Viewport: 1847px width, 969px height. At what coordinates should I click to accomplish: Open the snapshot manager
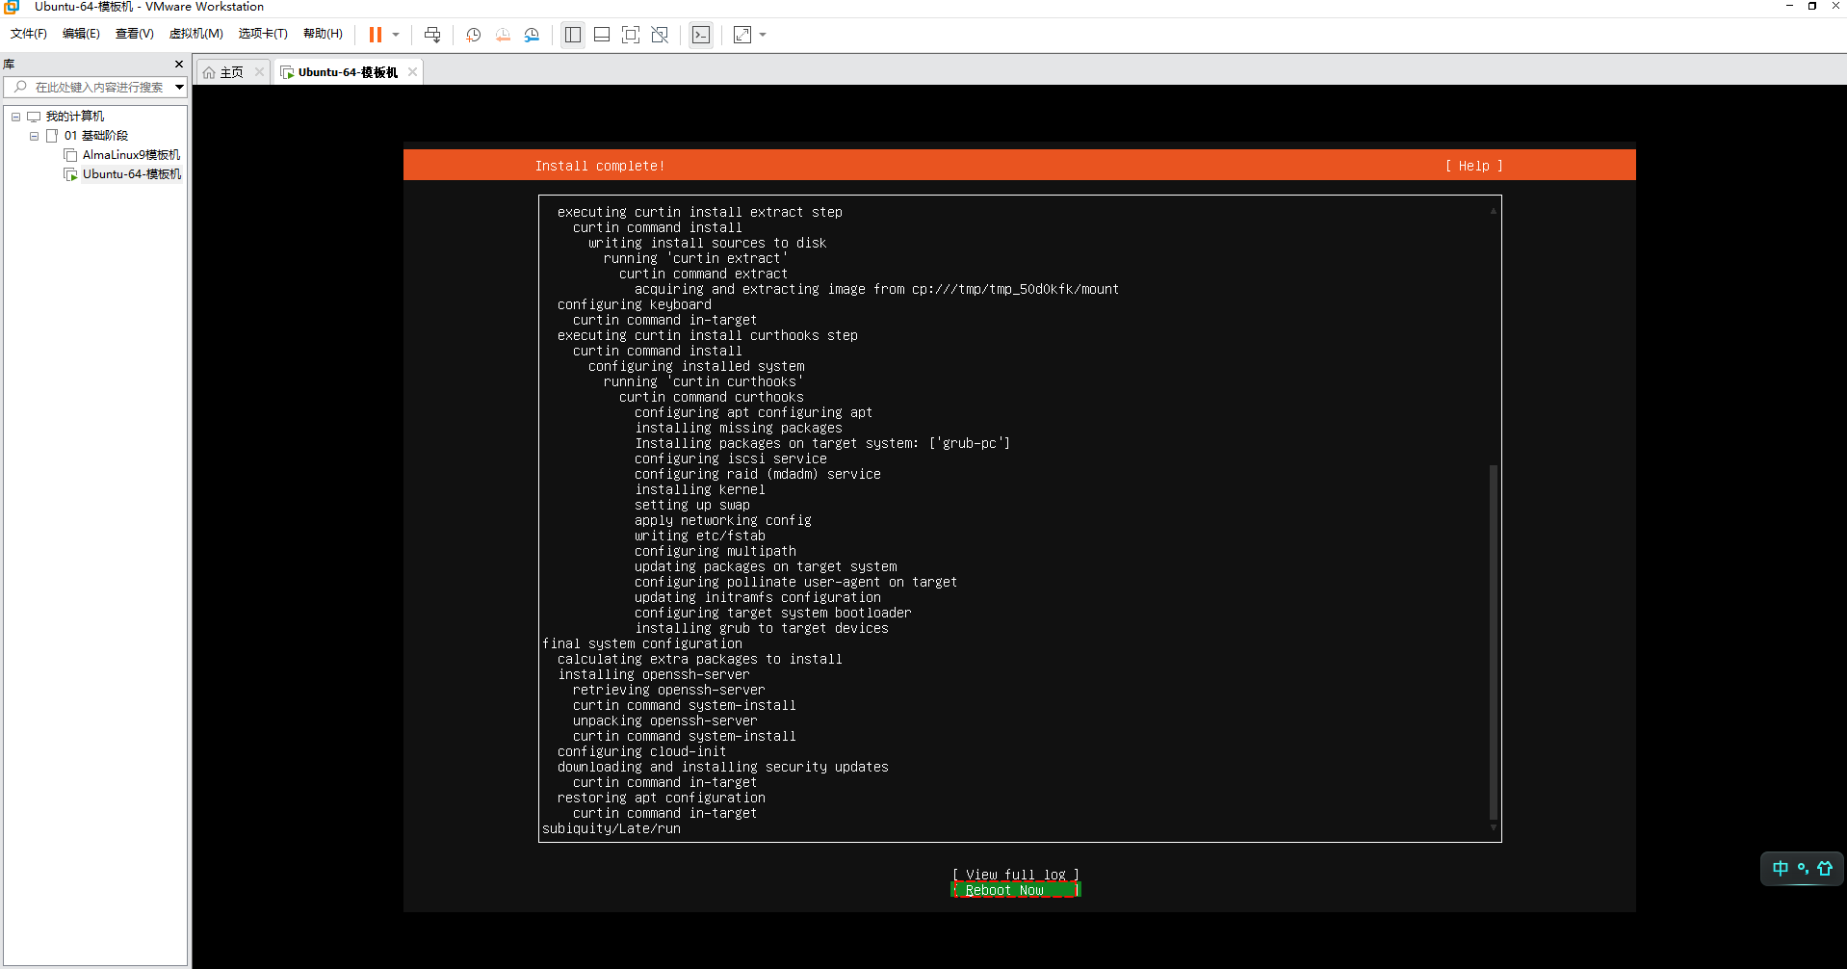click(x=532, y=35)
